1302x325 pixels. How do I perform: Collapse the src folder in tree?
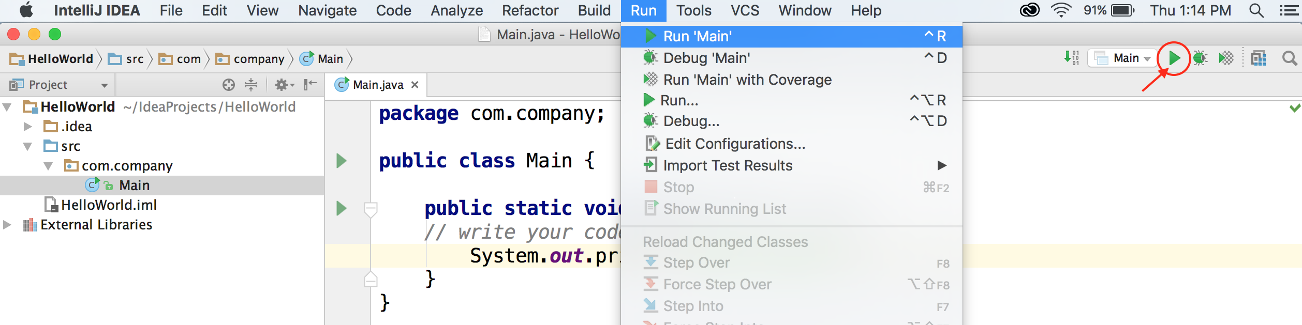[28, 146]
